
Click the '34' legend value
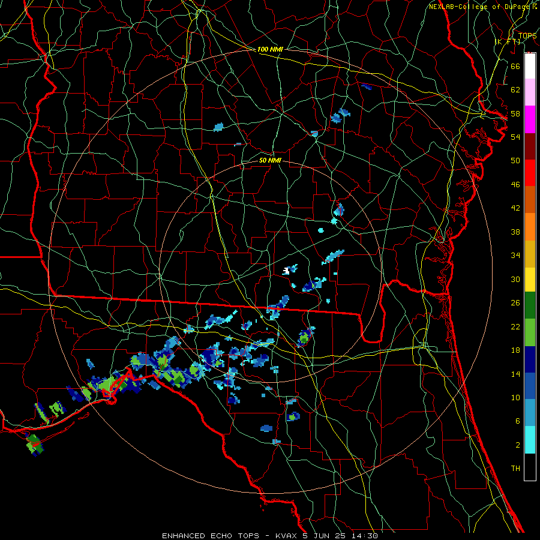(x=515, y=256)
